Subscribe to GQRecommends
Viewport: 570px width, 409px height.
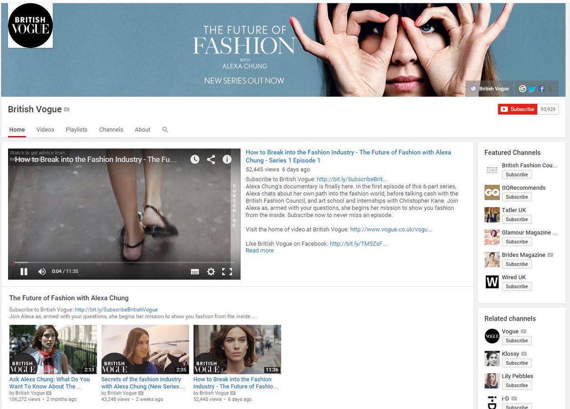(517, 197)
